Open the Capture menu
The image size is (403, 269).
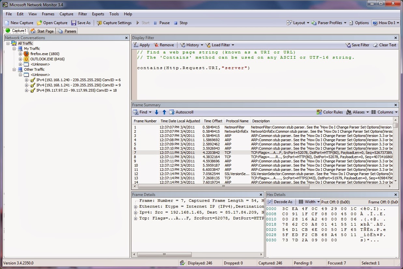point(66,14)
